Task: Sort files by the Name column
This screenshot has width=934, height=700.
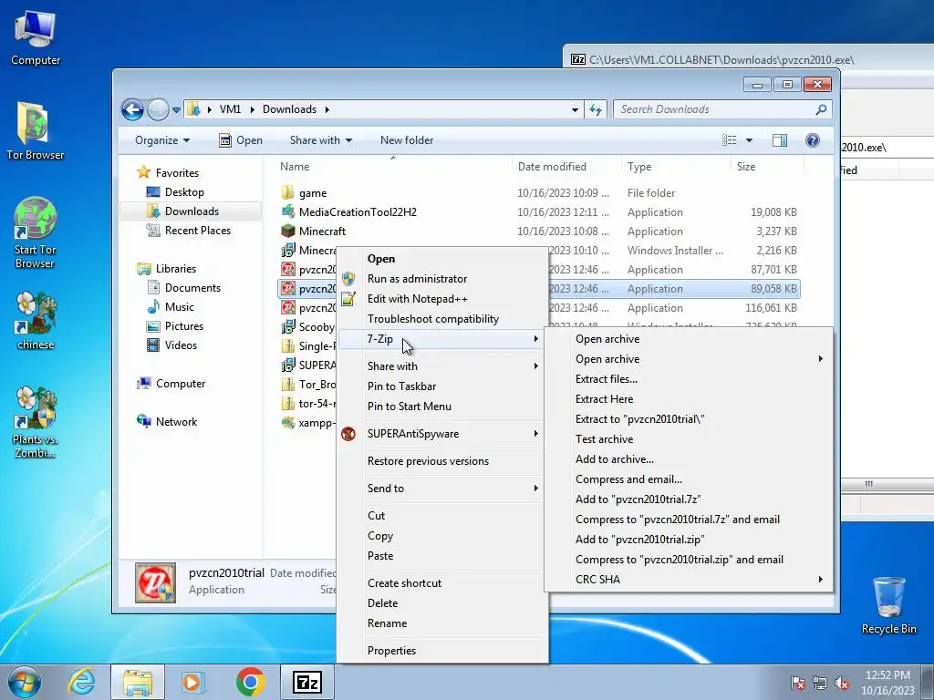Action: coord(393,167)
